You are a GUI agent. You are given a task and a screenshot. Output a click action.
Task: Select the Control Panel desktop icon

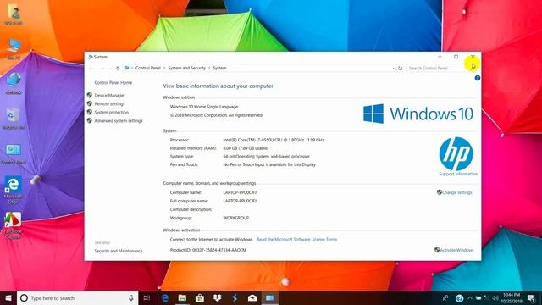pyautogui.click(x=14, y=153)
